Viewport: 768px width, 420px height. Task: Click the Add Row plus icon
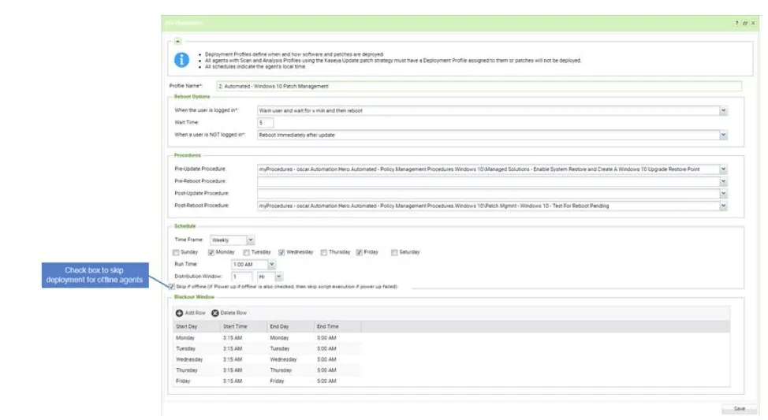pos(179,313)
